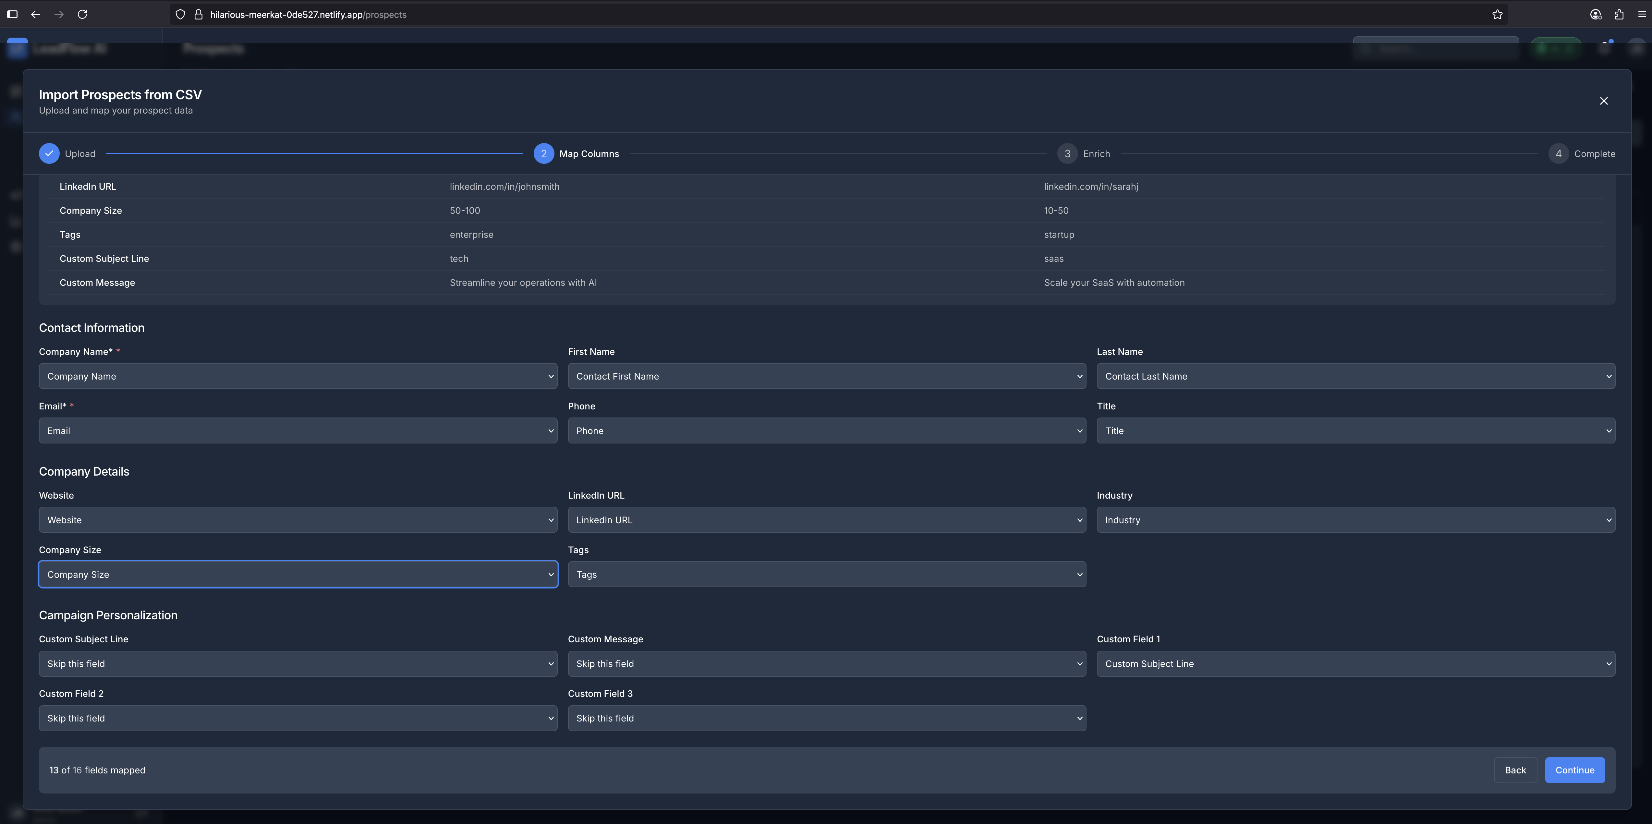The width and height of the screenshot is (1652, 824).
Task: Click the site security lock icon
Action: click(198, 14)
